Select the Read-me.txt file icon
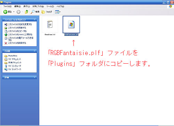Viewport: 174px width, 126px height. [x=50, y=24]
